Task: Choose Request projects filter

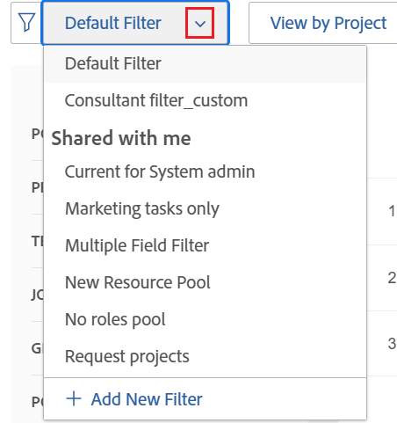Action: (x=205, y=356)
